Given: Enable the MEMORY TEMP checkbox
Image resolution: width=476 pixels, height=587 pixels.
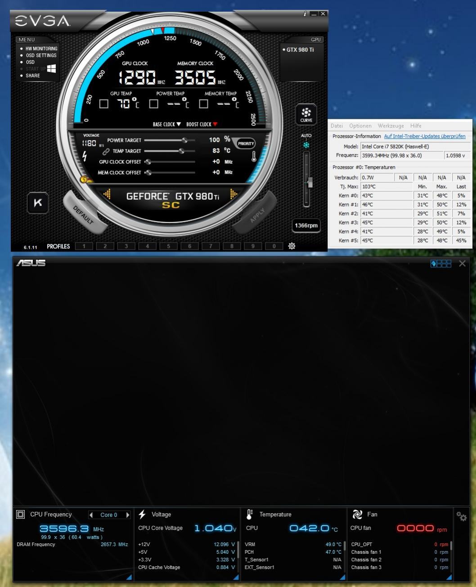Looking at the screenshot, I should (204, 104).
